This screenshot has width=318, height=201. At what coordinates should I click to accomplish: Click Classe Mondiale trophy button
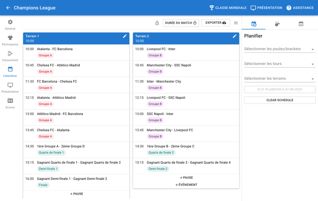228,8
